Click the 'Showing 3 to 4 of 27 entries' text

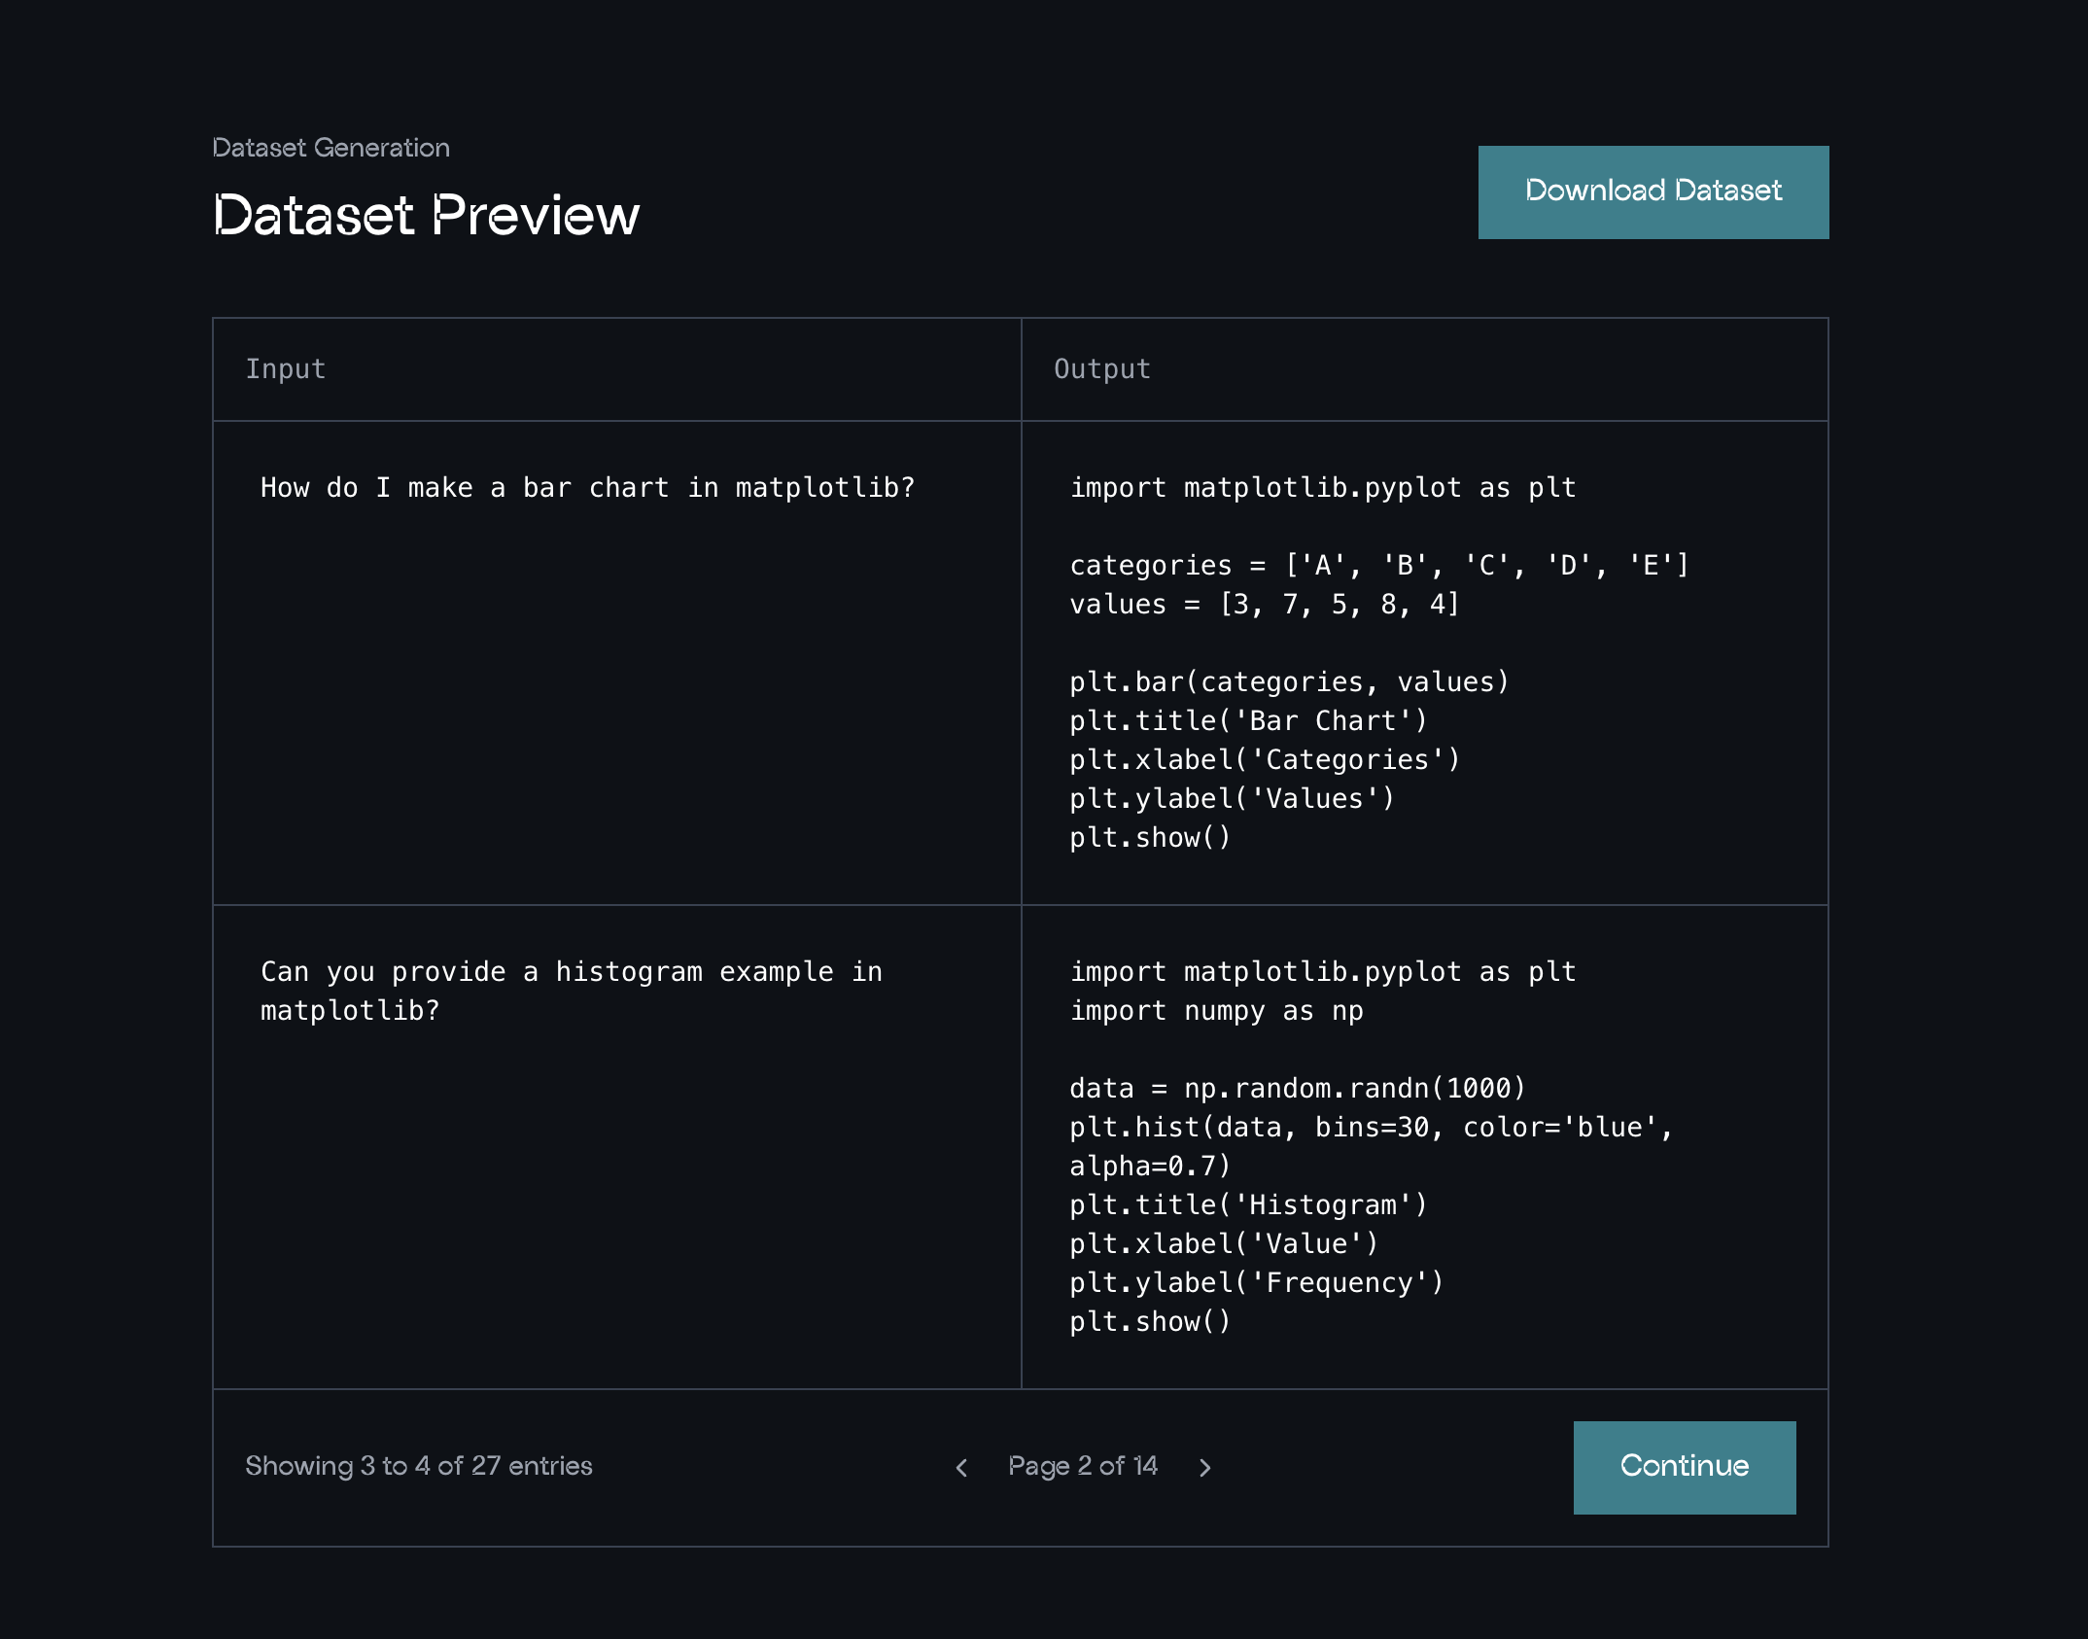418,1466
